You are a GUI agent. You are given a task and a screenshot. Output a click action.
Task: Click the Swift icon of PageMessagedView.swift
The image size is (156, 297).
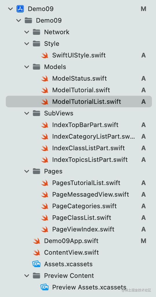coord(45,194)
